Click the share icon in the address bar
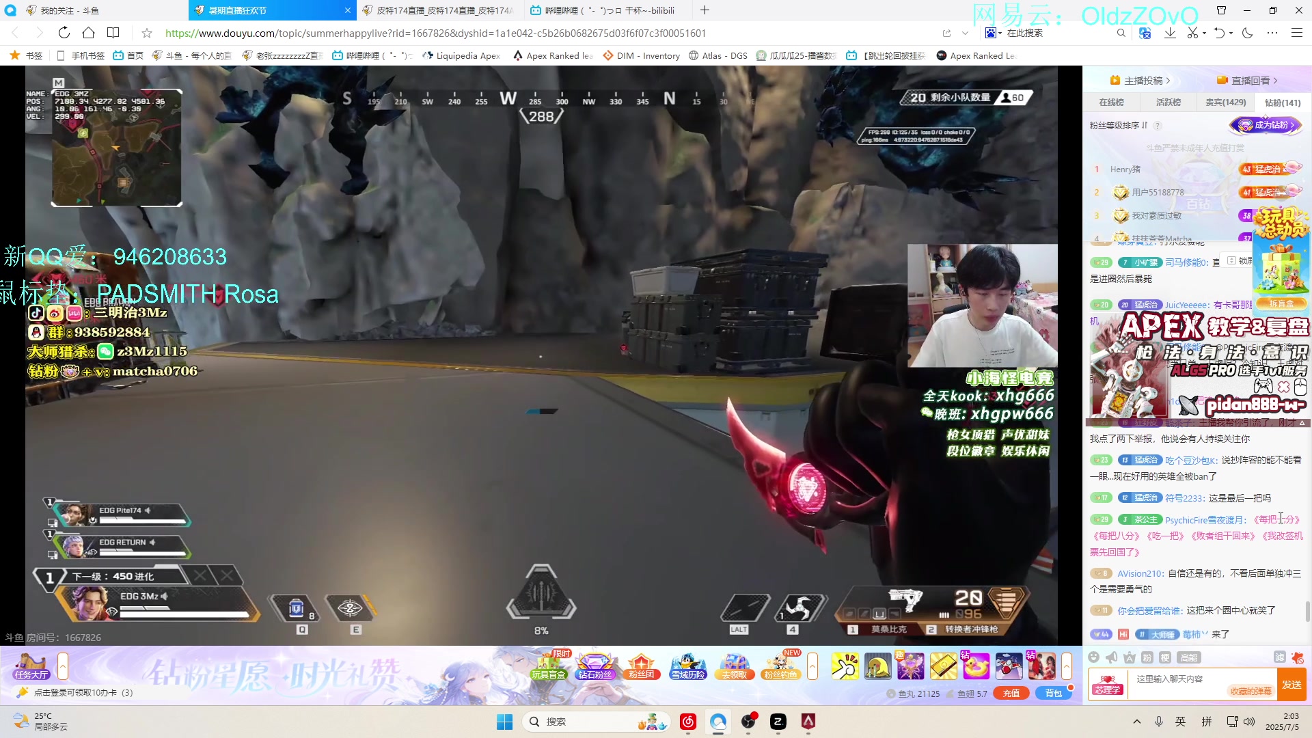 pos(946,33)
